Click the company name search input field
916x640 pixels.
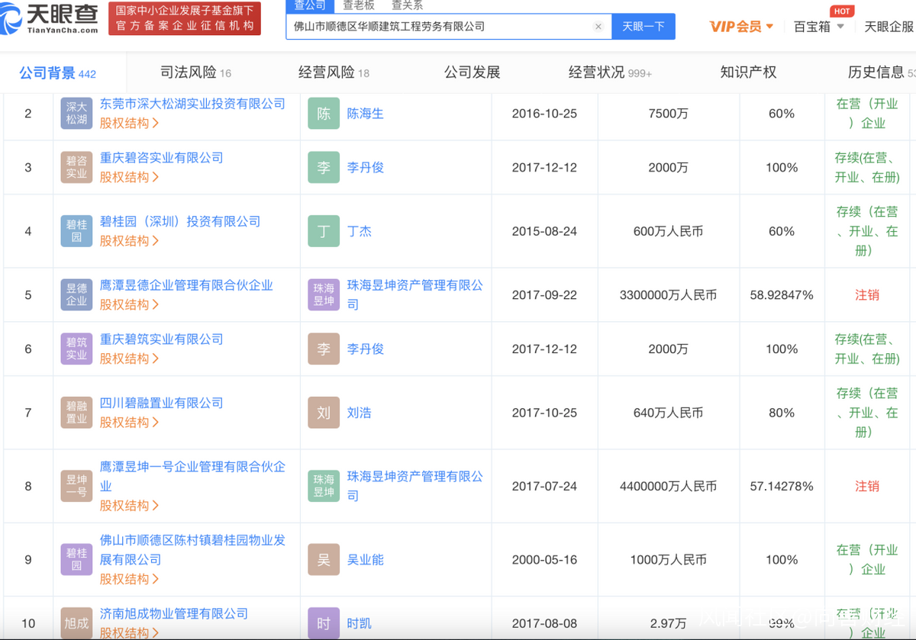tap(439, 27)
